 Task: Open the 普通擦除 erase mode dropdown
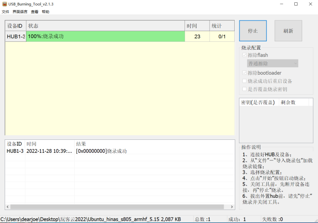pos(272,64)
